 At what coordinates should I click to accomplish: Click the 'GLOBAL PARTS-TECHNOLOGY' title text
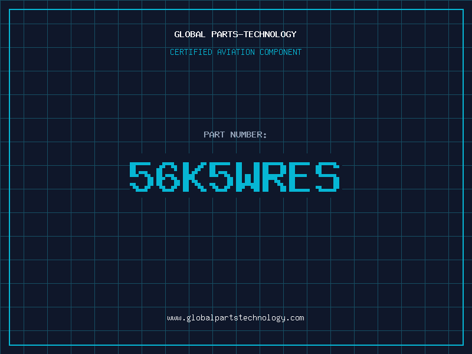click(x=235, y=34)
